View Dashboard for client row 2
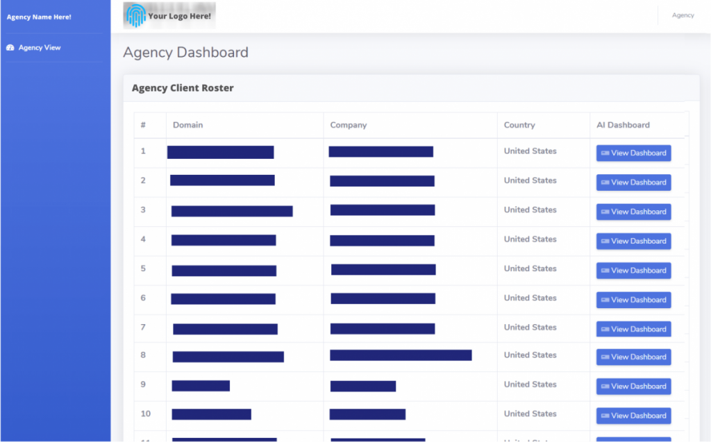This screenshot has width=711, height=442. [x=633, y=182]
